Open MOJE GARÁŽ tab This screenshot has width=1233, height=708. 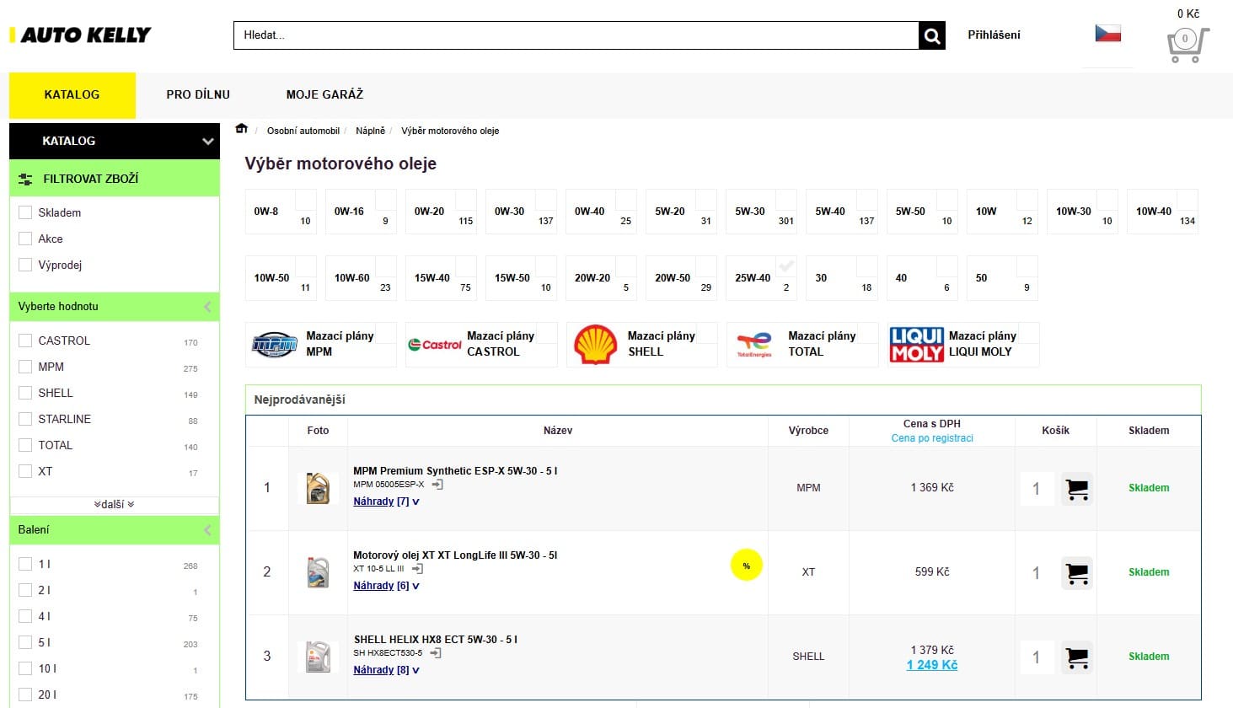324,94
